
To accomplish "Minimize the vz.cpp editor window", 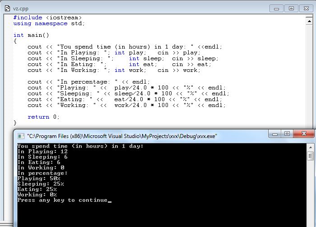I will point(276,9).
